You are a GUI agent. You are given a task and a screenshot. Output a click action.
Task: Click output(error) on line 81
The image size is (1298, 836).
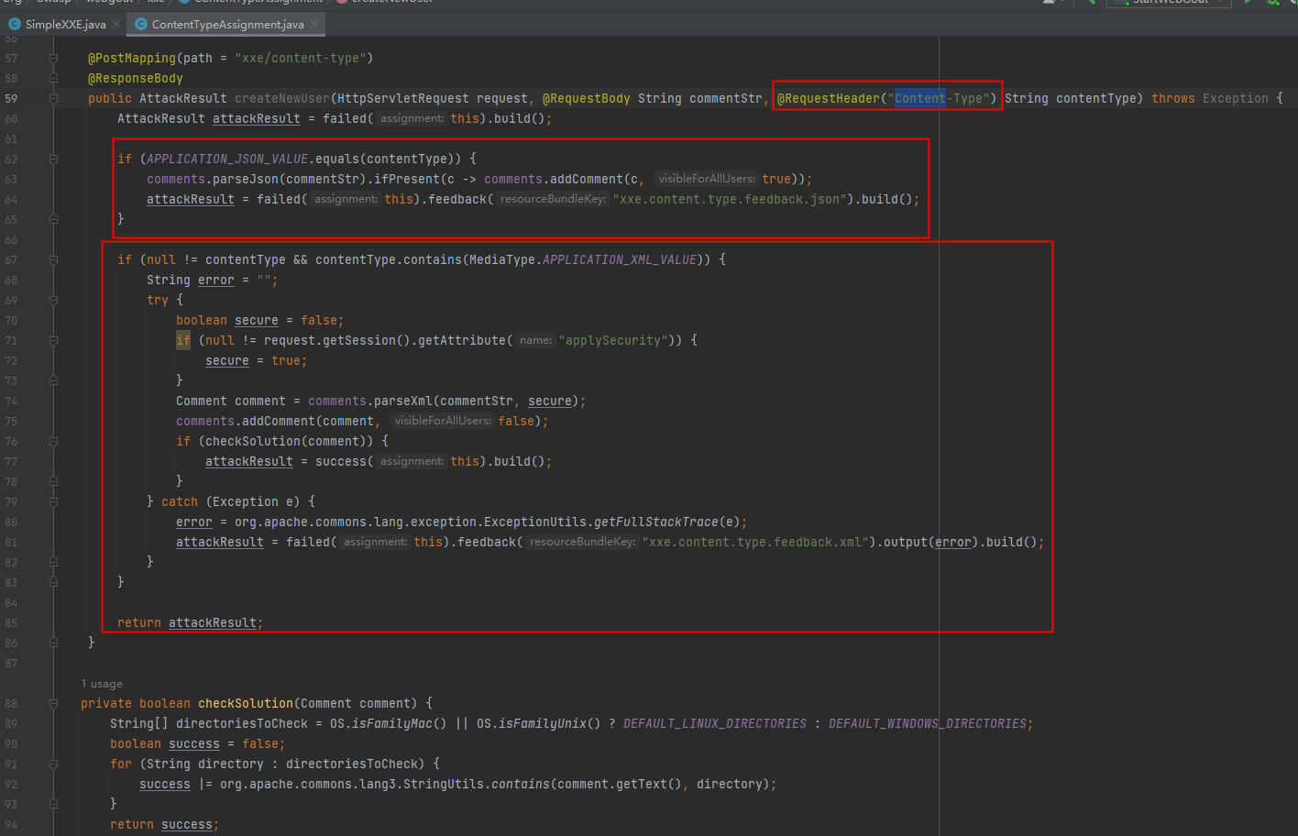click(931, 542)
